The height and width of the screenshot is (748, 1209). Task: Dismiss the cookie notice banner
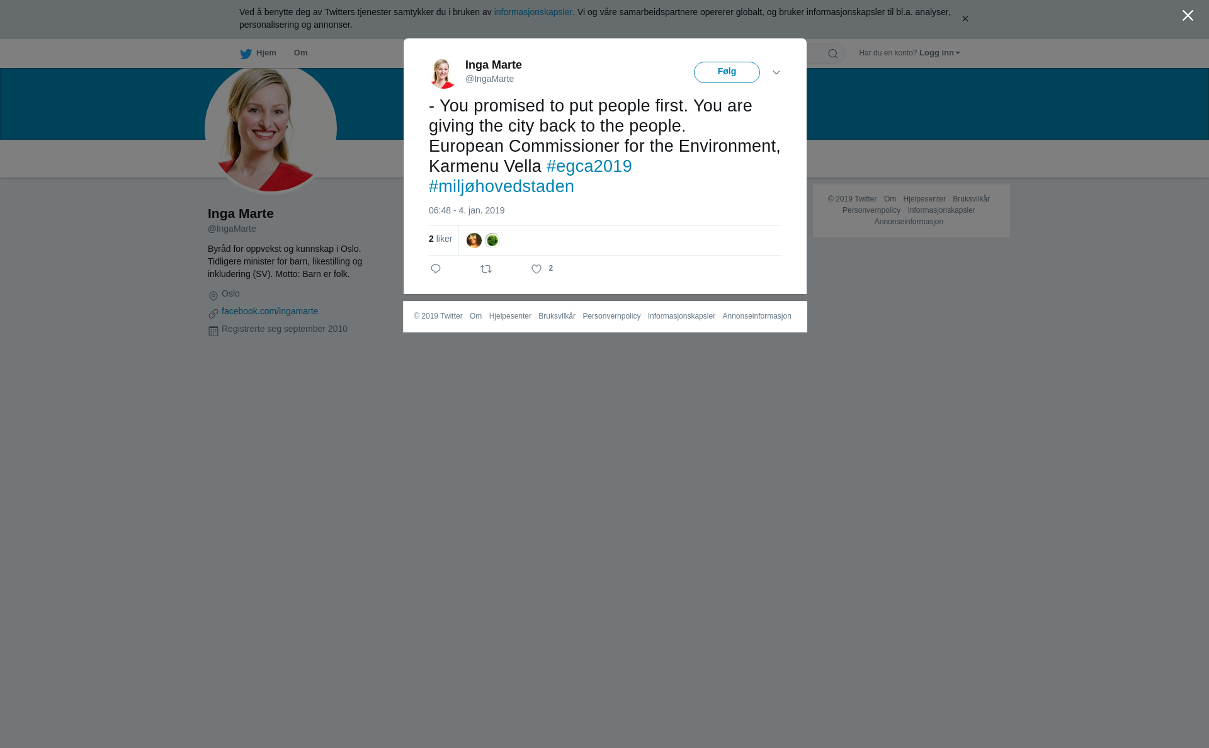tap(965, 19)
